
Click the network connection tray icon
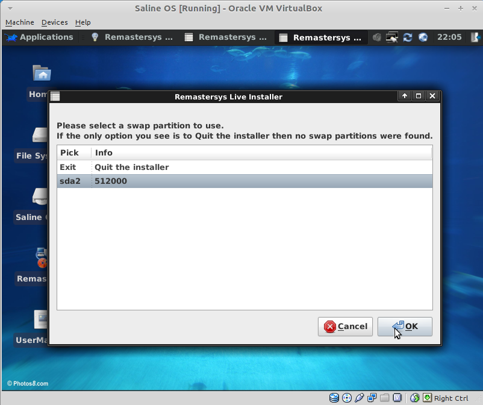[x=392, y=37]
